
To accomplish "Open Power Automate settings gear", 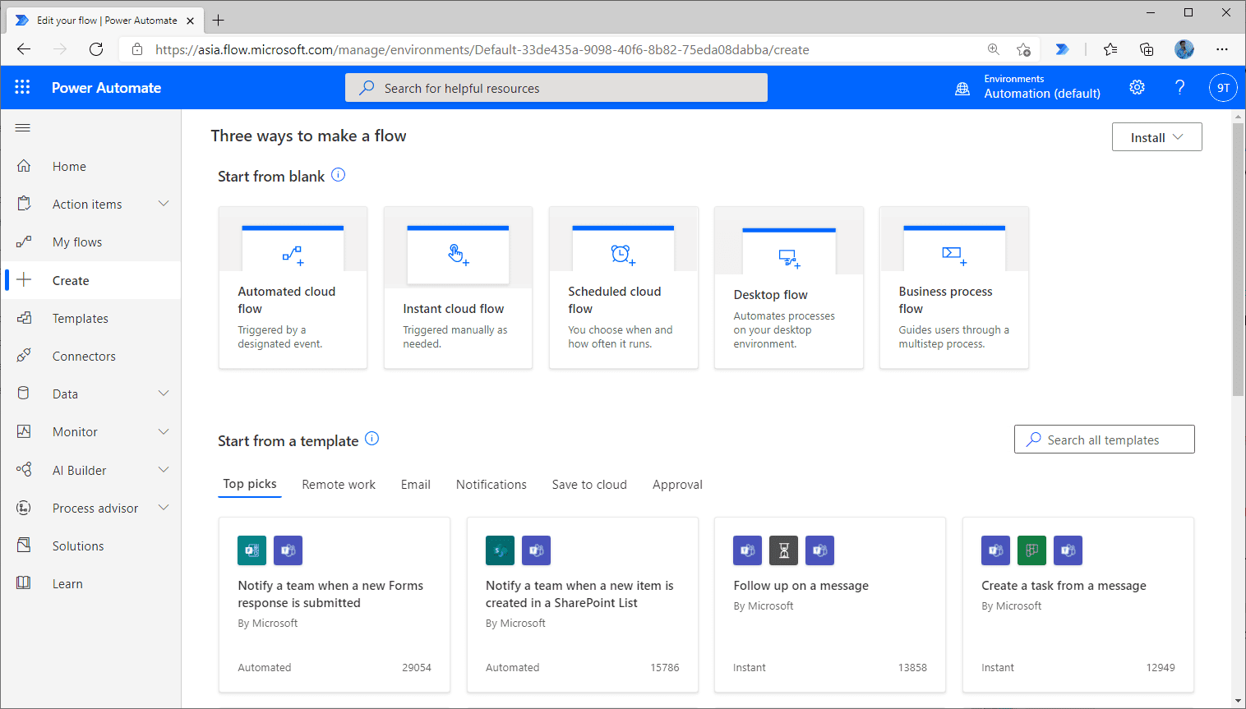I will (x=1137, y=86).
